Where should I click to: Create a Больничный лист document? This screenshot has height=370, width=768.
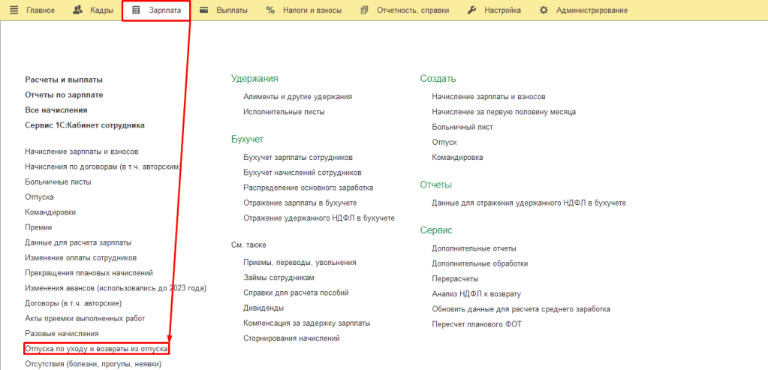pos(462,128)
